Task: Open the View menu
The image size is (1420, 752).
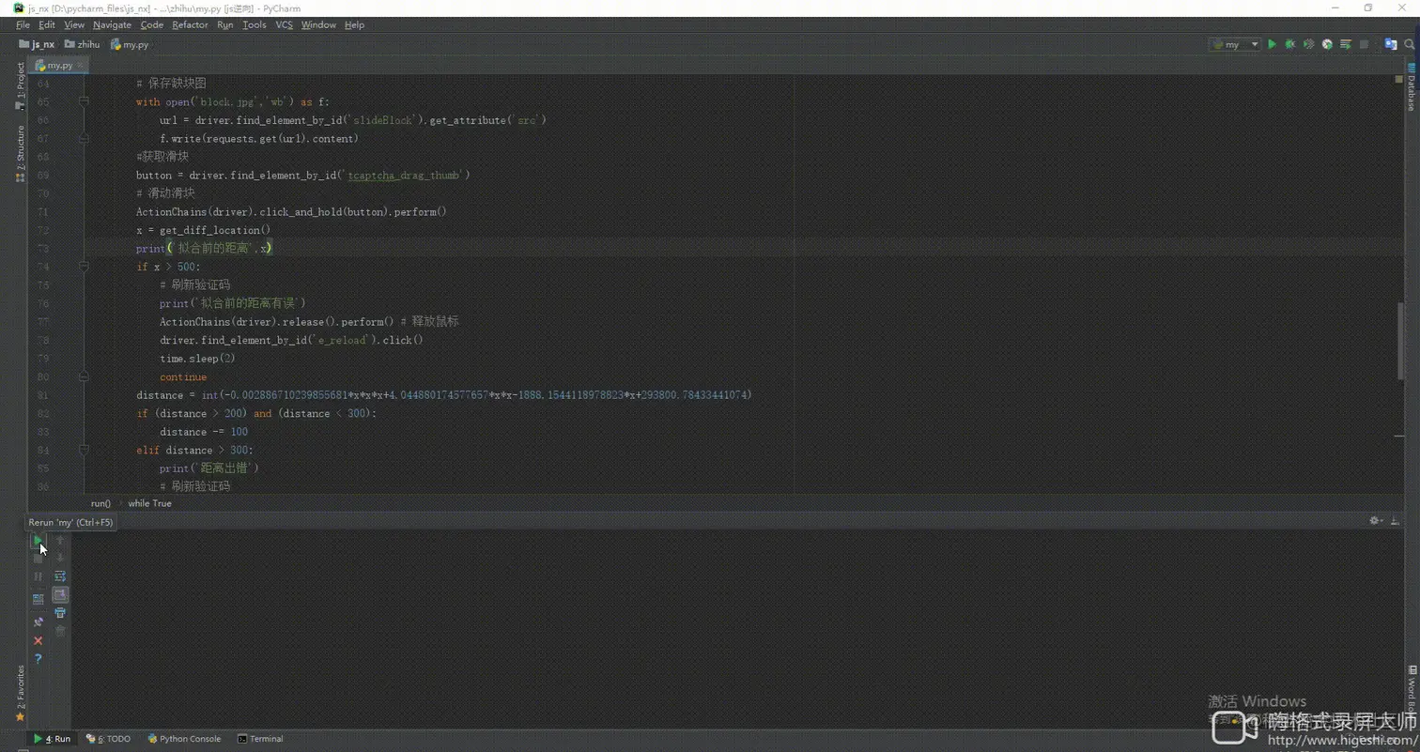Action: click(x=74, y=24)
